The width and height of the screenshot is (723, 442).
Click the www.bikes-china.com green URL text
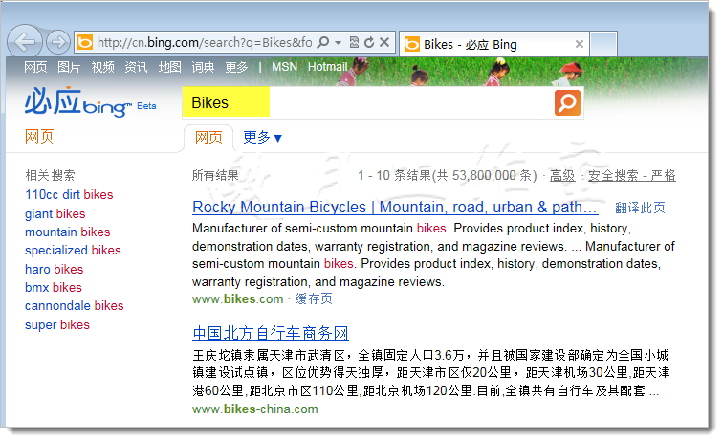(255, 409)
